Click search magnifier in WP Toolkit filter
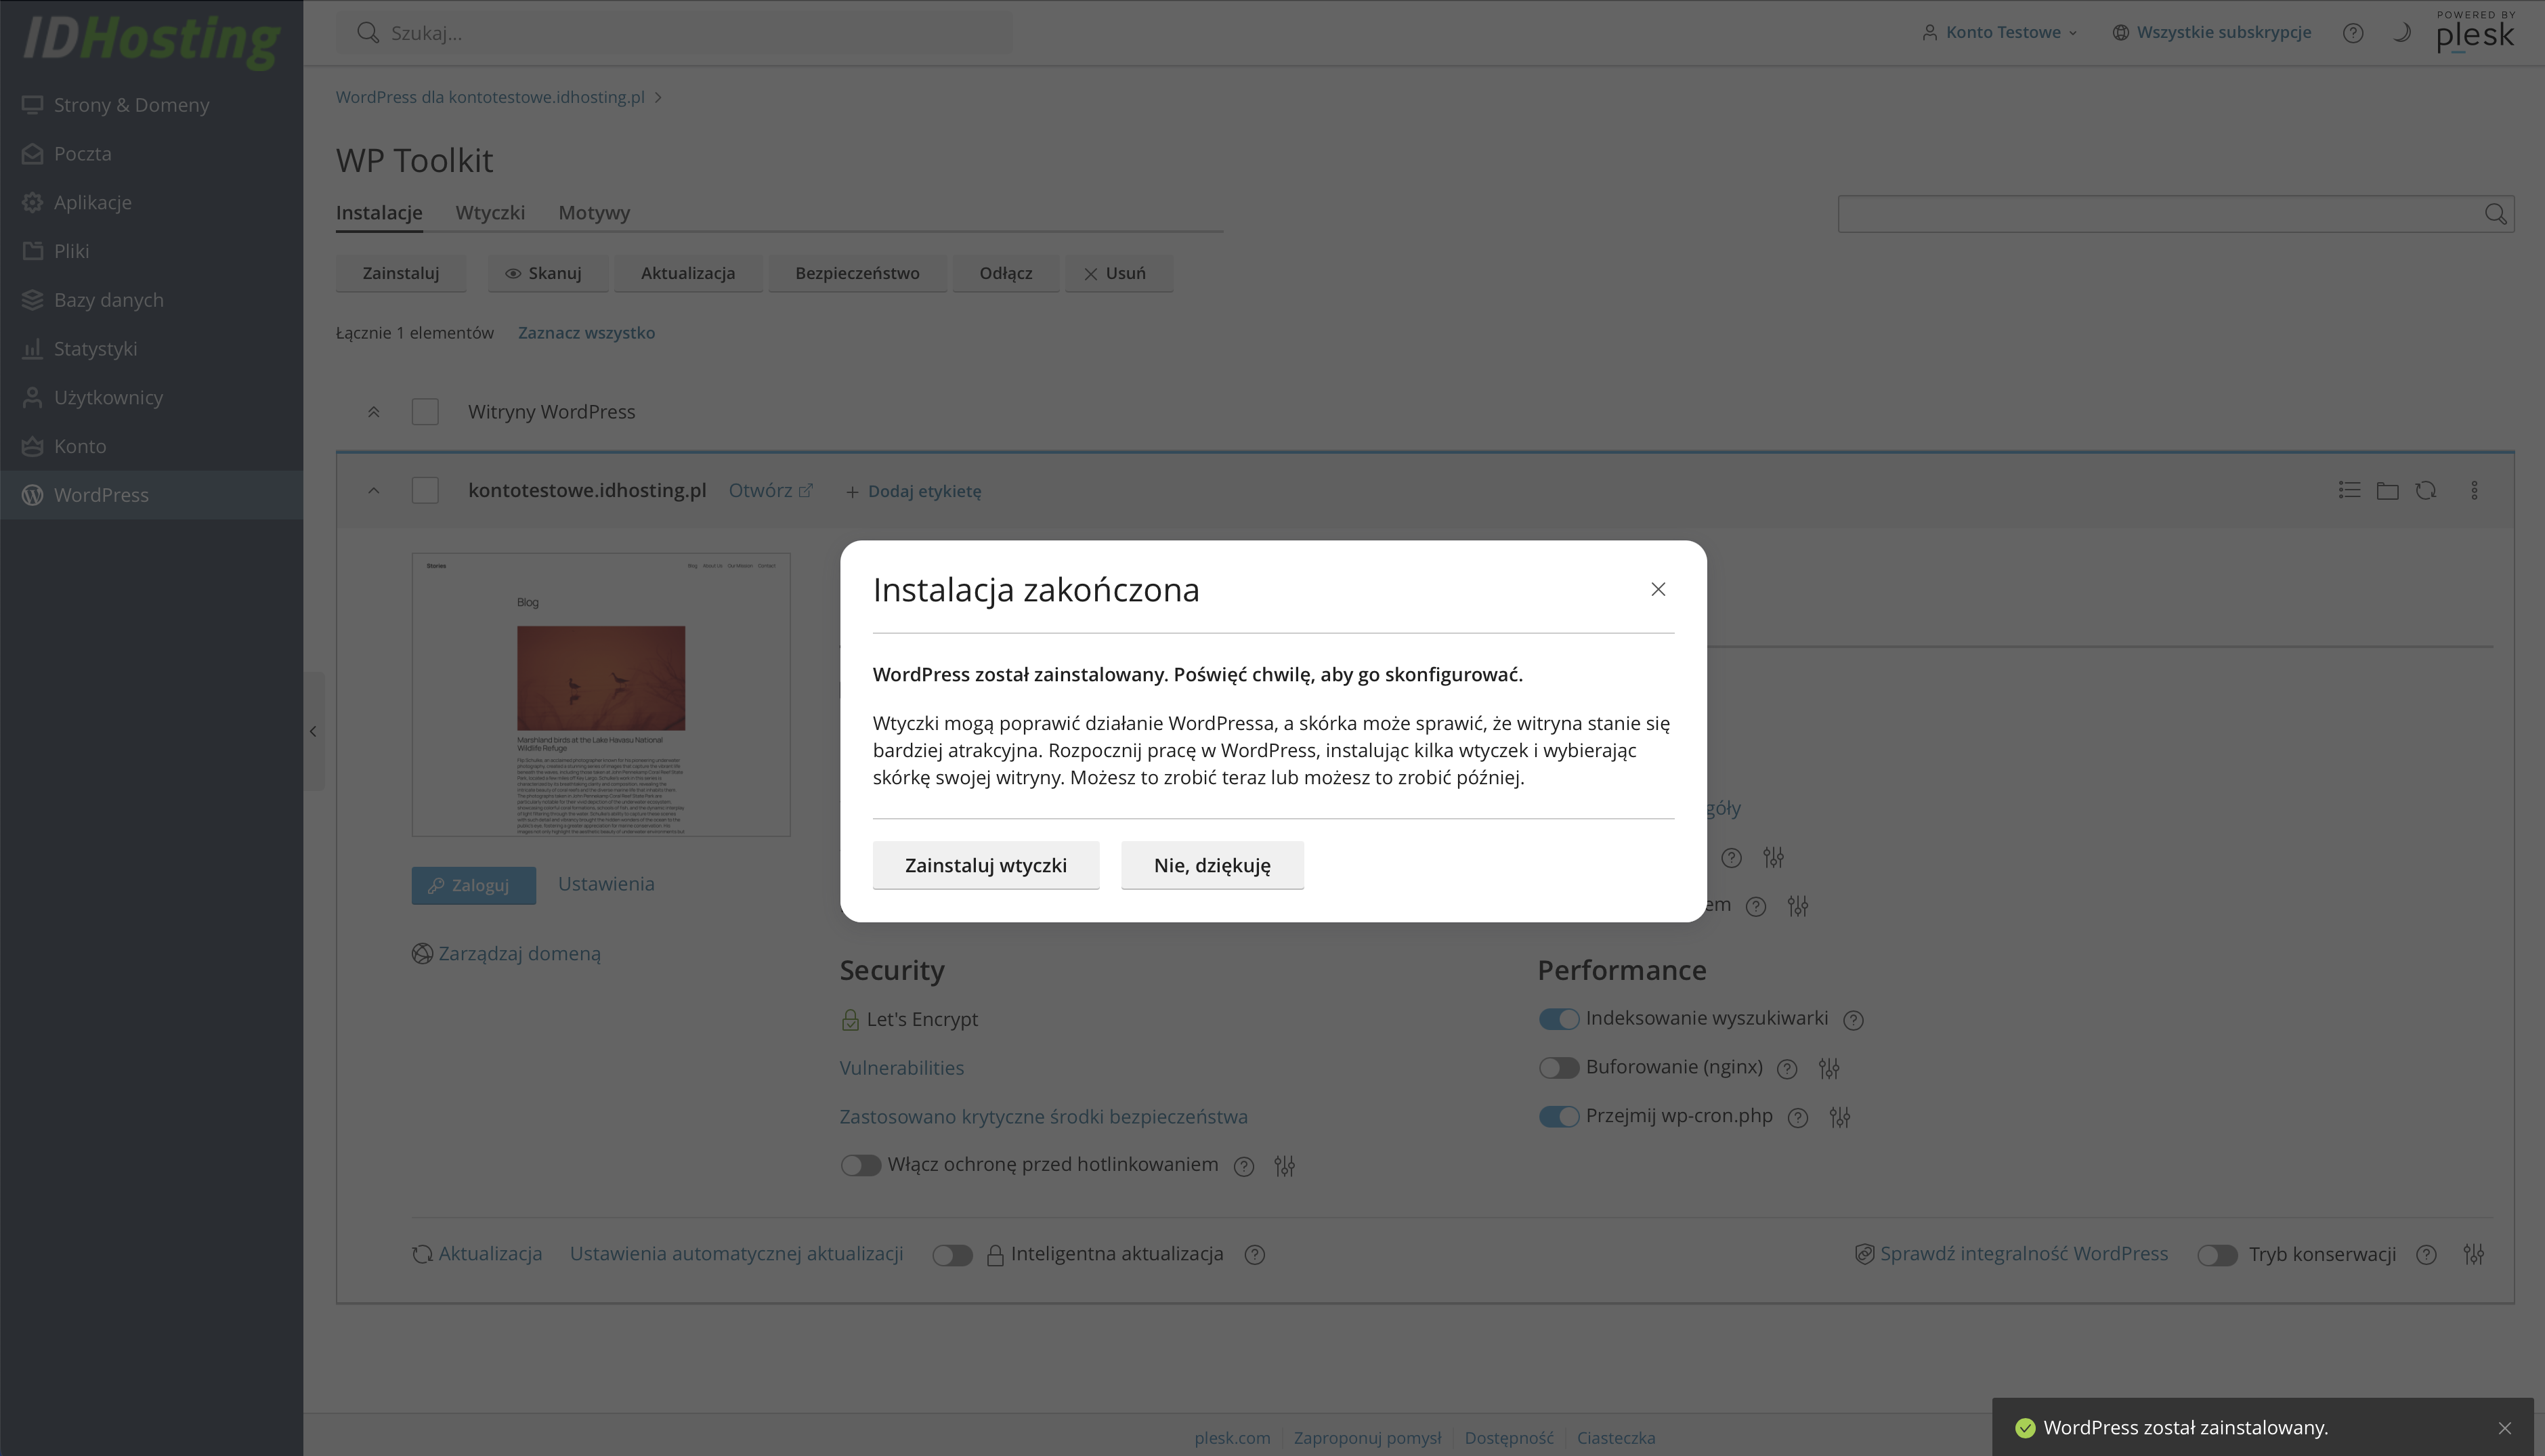2545x1456 pixels. pyautogui.click(x=2495, y=214)
